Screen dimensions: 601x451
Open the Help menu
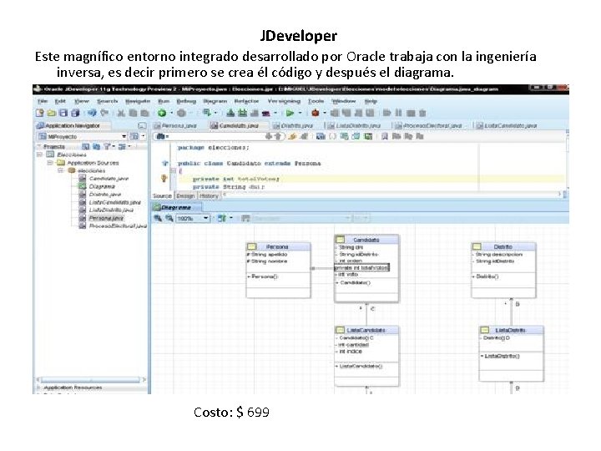(371, 101)
